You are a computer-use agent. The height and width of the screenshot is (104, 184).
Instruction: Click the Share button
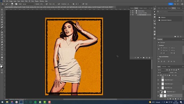[170, 4]
